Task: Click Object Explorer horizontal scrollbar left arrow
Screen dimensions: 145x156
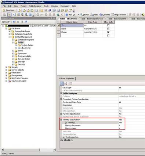Action: coord(3,150)
